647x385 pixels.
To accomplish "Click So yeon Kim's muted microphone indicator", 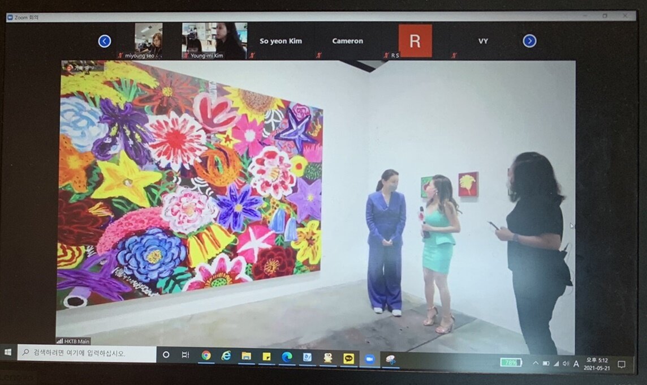I will tap(252, 55).
